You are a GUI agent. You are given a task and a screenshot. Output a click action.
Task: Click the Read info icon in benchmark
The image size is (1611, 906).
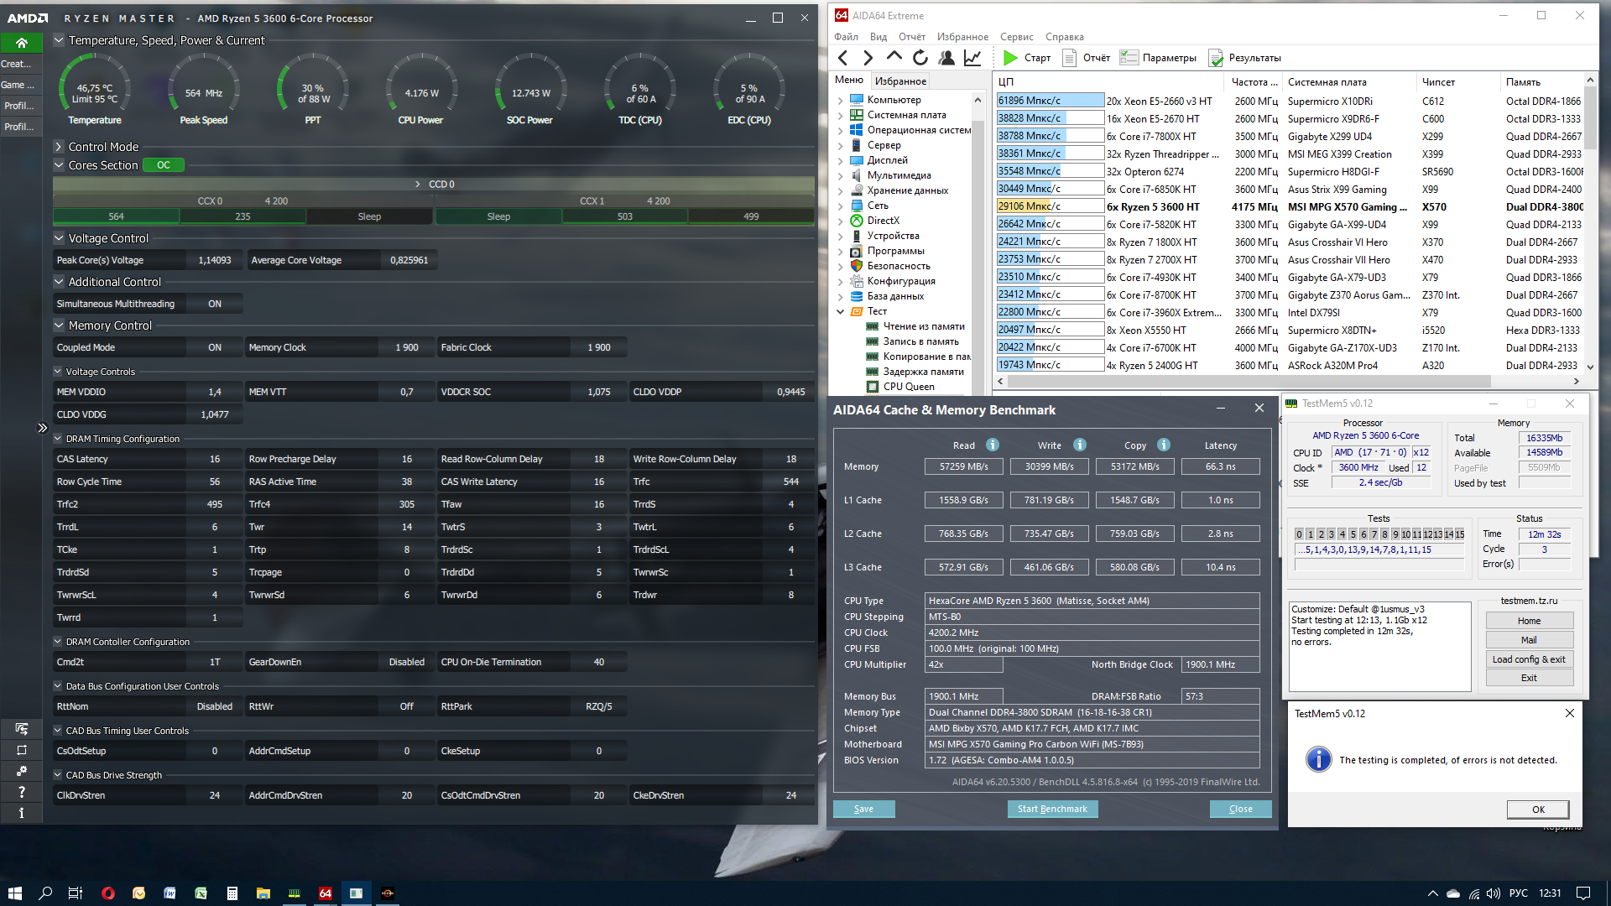pos(993,445)
